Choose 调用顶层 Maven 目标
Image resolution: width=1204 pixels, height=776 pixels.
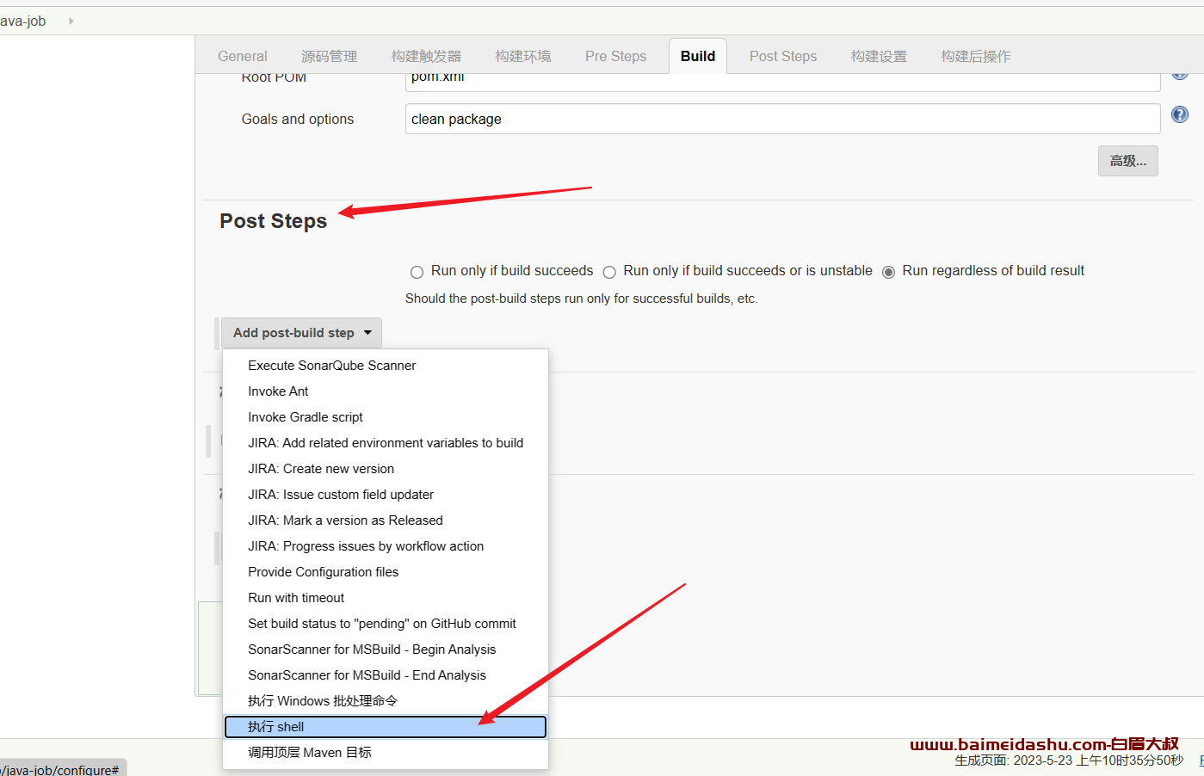click(386, 753)
